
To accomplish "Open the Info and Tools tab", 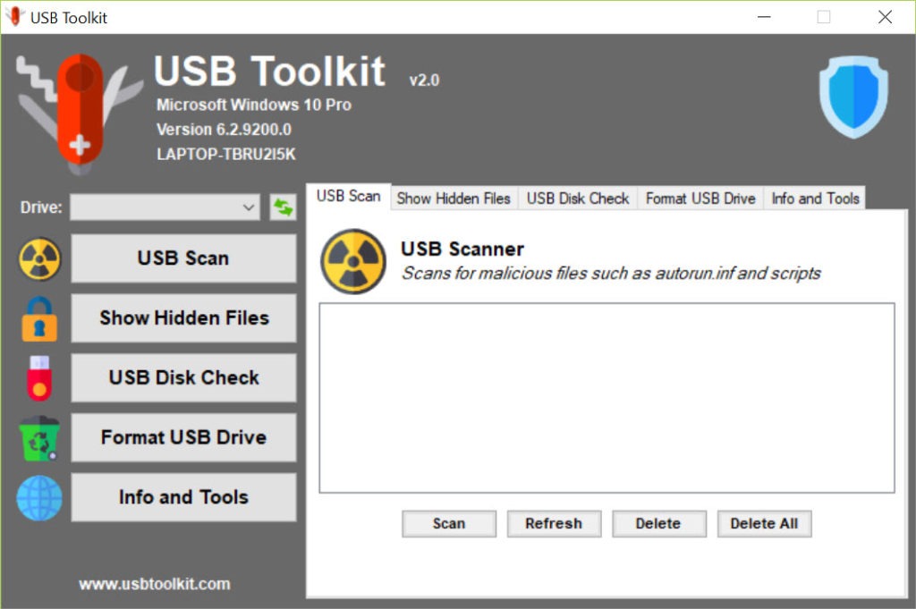I will pos(815,199).
